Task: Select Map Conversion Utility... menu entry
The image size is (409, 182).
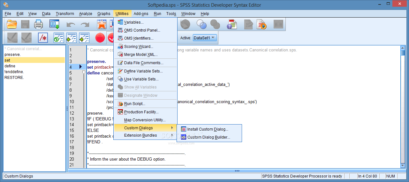Action: pyautogui.click(x=145, y=120)
